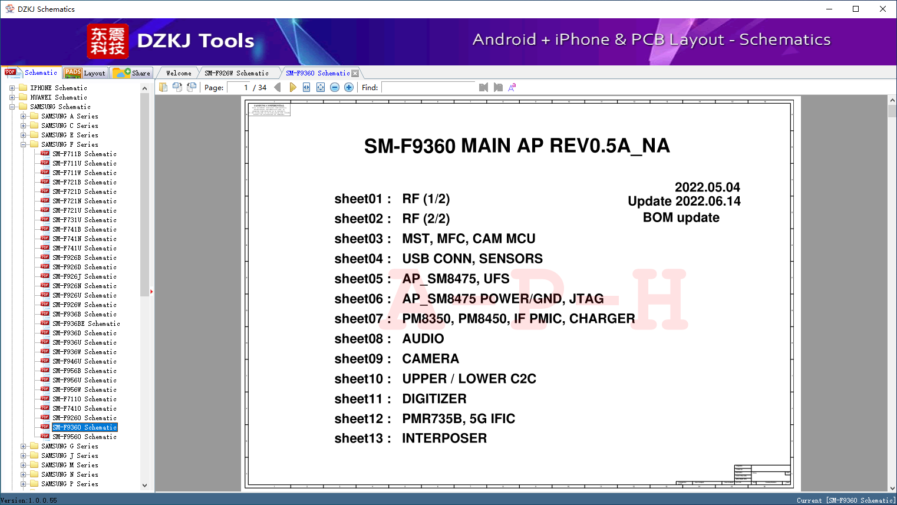The width and height of the screenshot is (897, 505).
Task: Switch to the Welcome document tab
Action: tap(179, 73)
